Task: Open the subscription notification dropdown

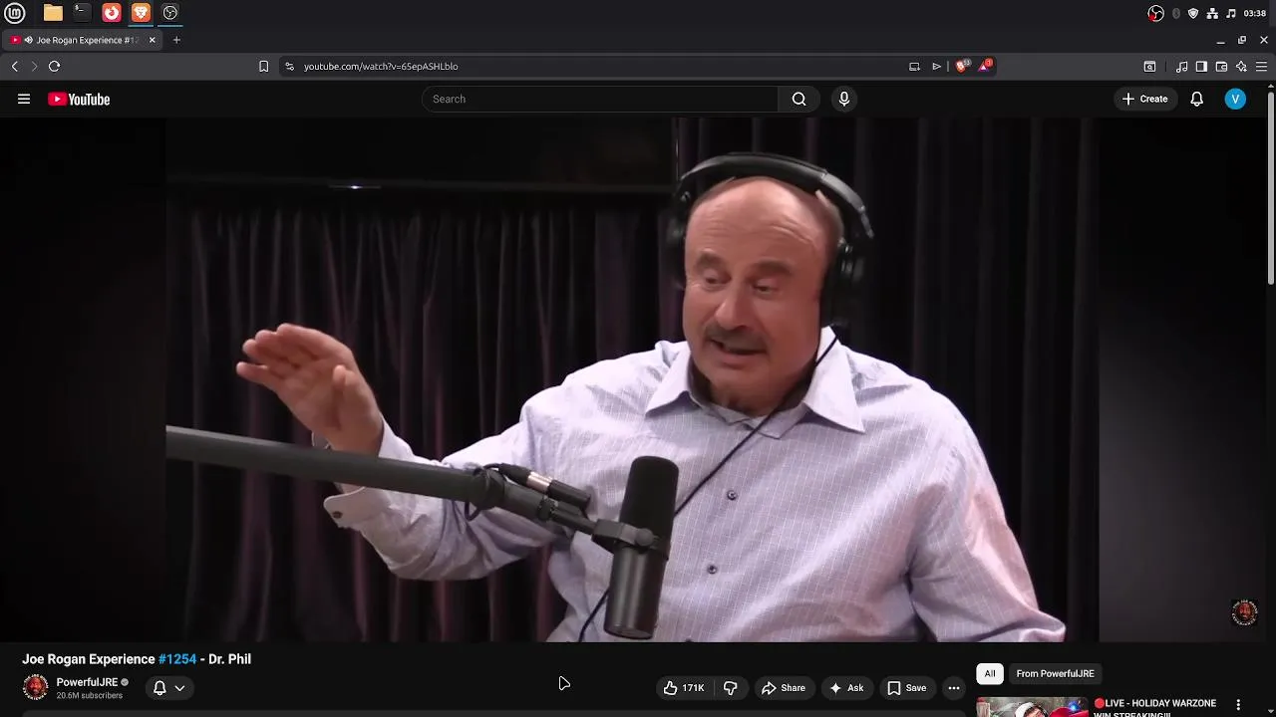Action: pyautogui.click(x=168, y=687)
